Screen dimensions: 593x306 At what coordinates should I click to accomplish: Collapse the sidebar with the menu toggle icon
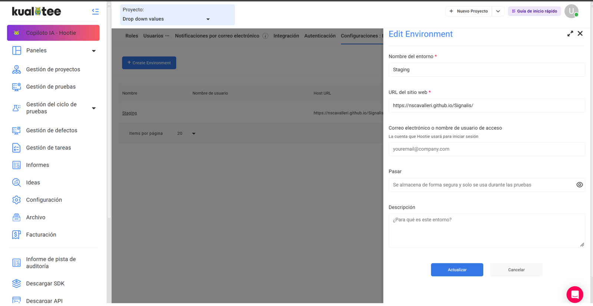(x=95, y=11)
